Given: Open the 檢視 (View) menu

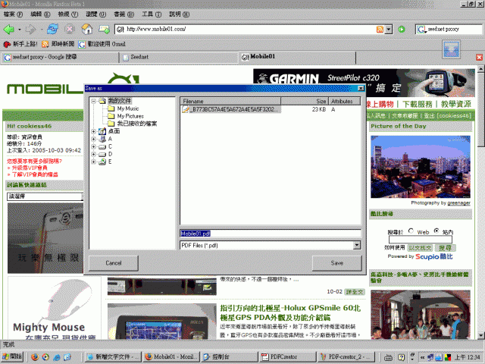Looking at the screenshot, I should pos(68,14).
